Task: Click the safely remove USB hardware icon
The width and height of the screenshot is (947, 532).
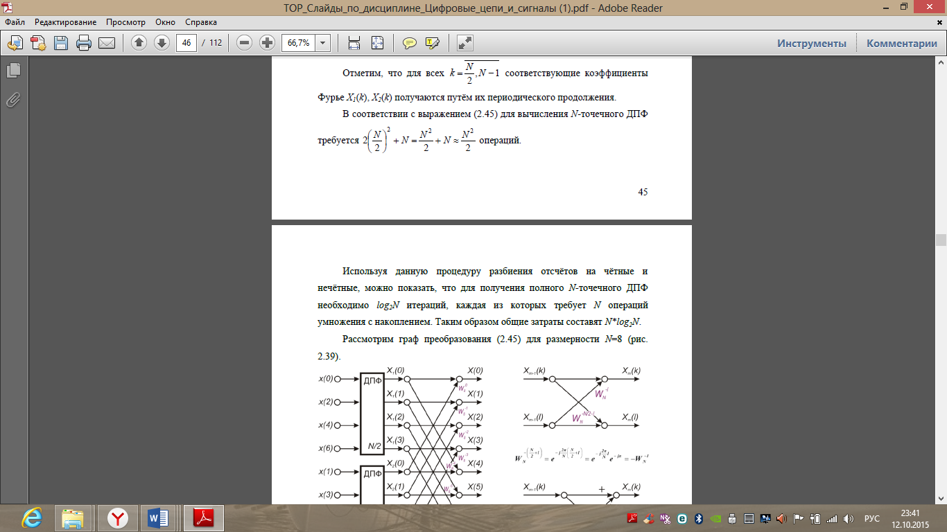Action: [732, 518]
